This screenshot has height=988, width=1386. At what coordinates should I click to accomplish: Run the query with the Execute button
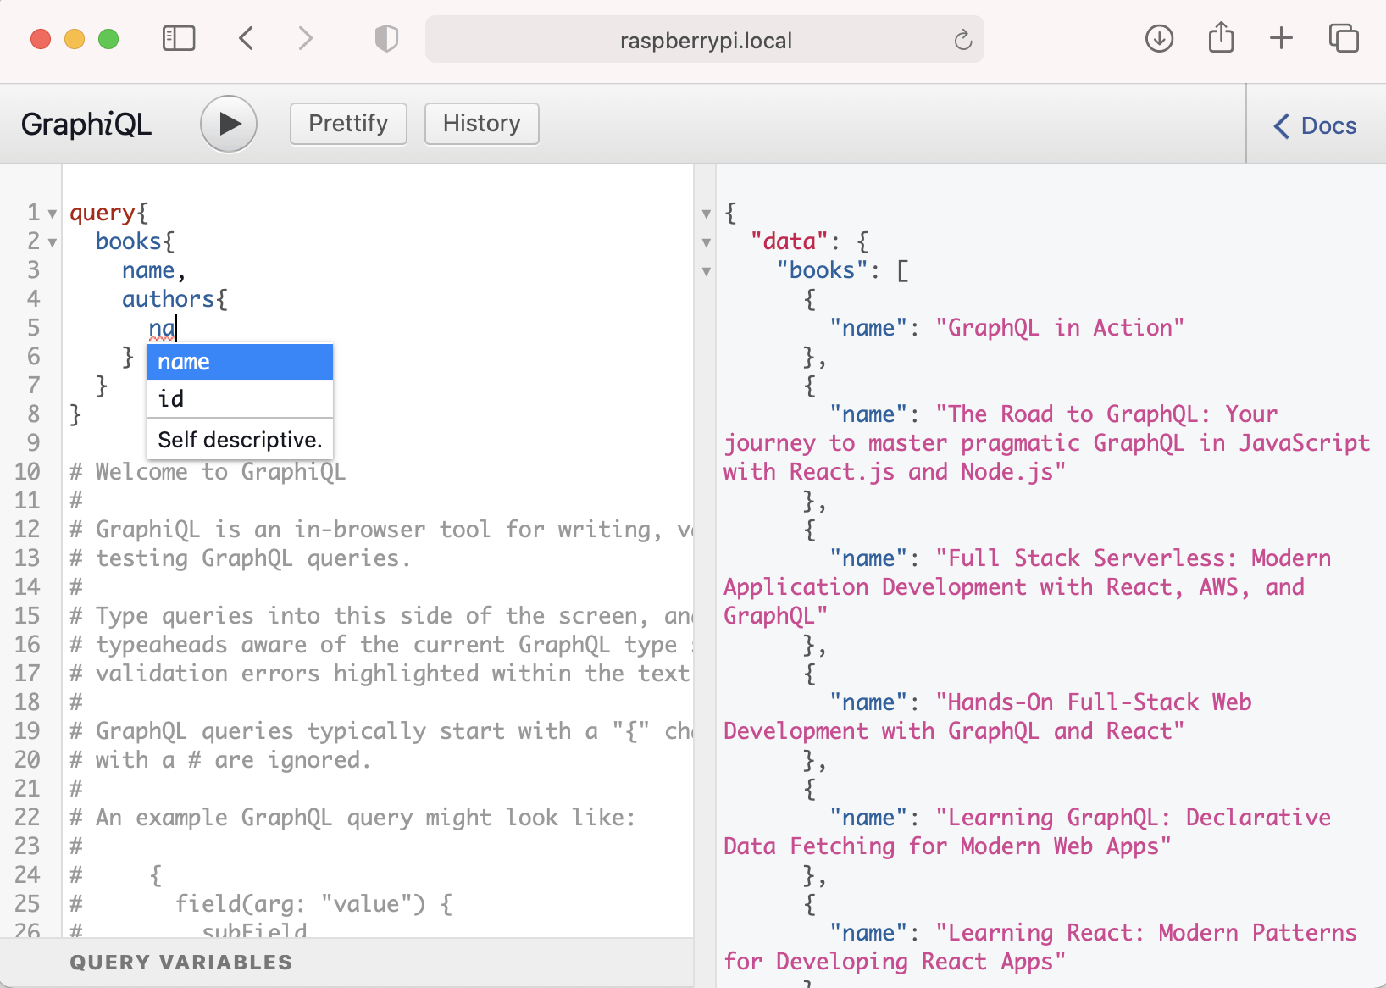click(x=228, y=124)
